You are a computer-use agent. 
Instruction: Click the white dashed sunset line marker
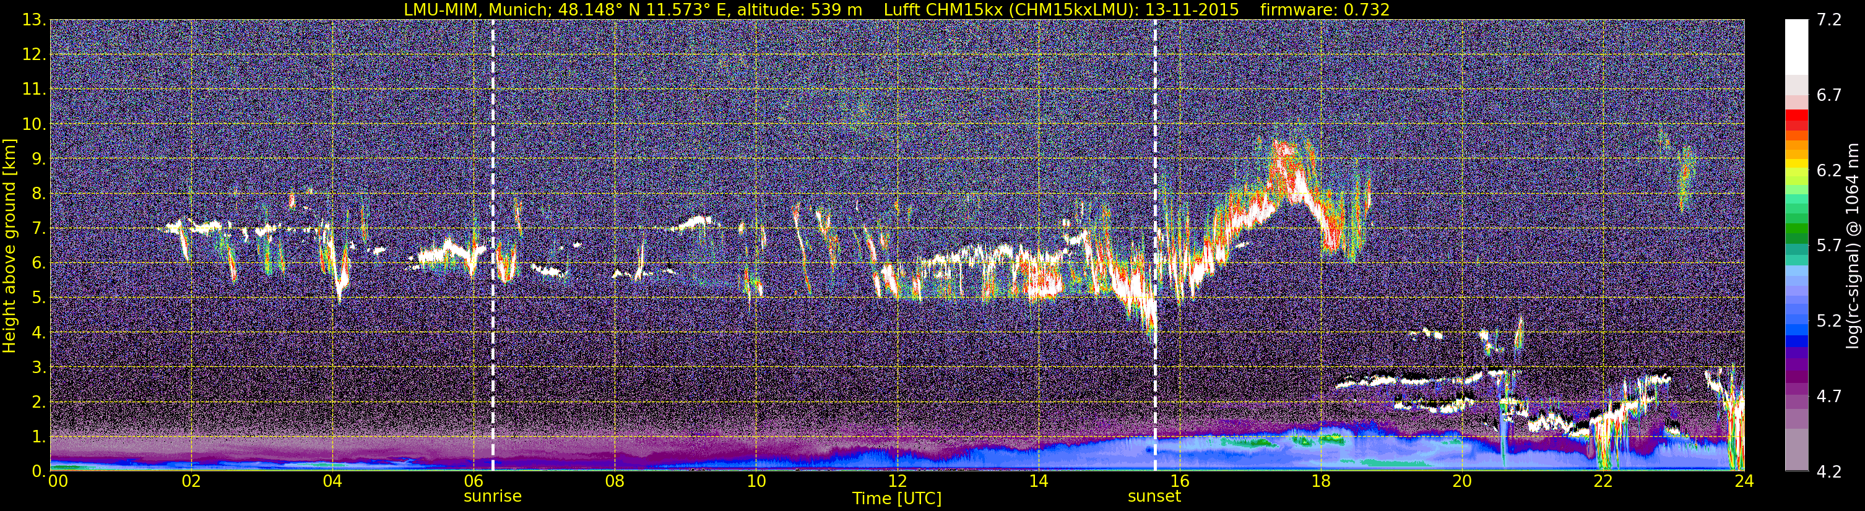1155,246
